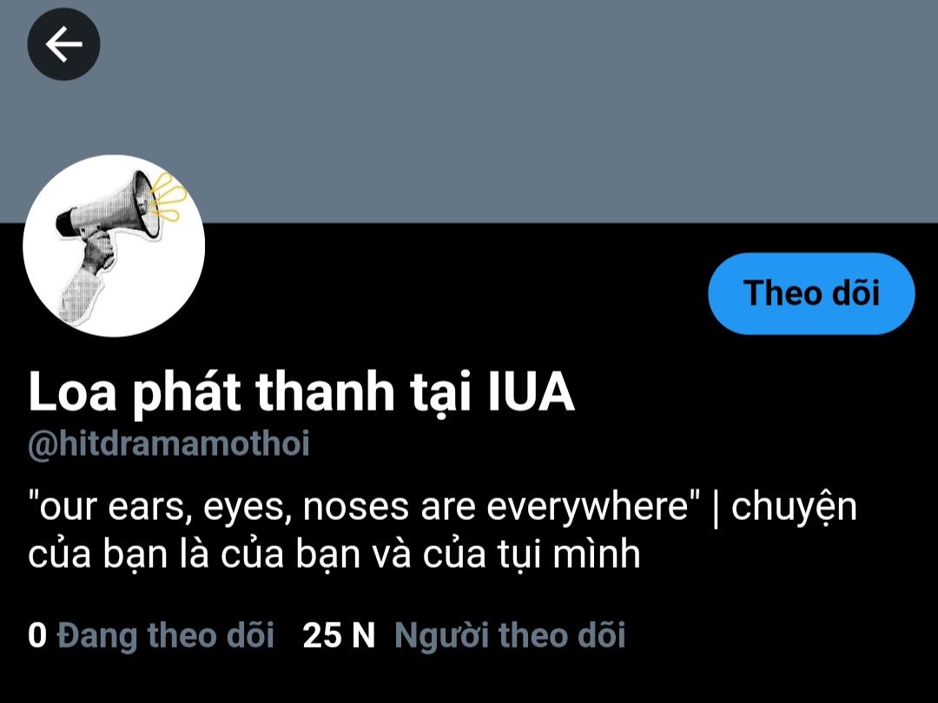Click the word 'IUA' in profile name
Viewport: 938px width, 703px height.
[532, 392]
